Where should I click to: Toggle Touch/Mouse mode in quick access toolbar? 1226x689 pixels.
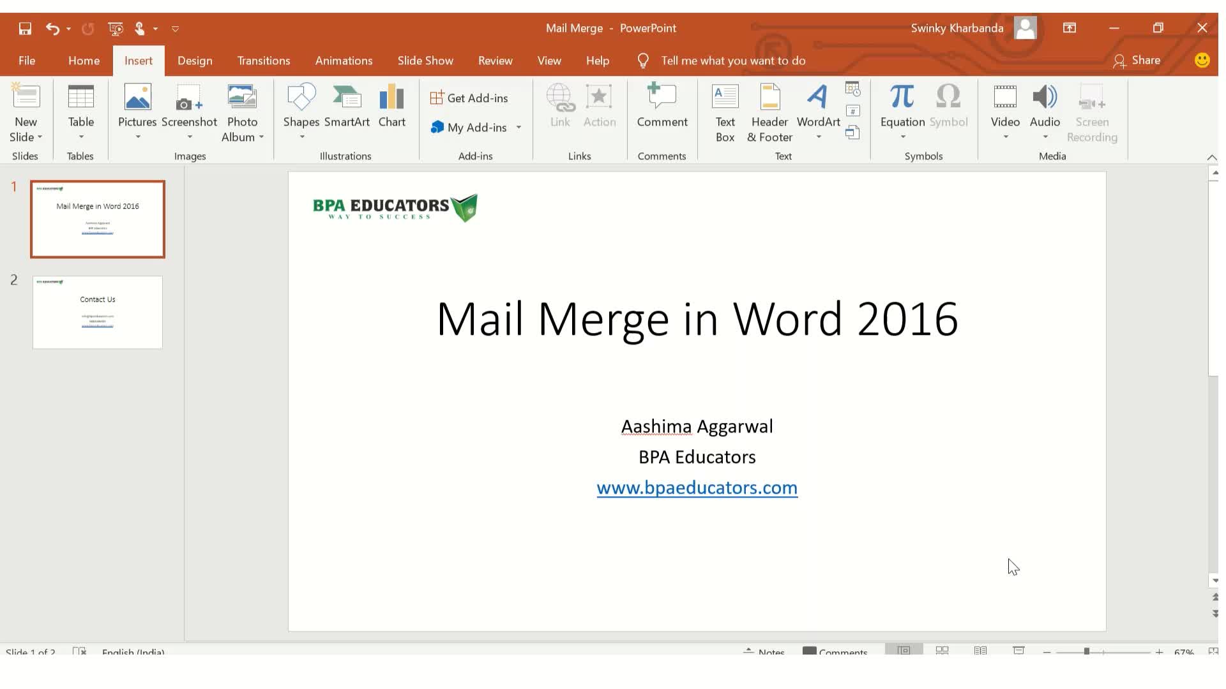coord(140,29)
